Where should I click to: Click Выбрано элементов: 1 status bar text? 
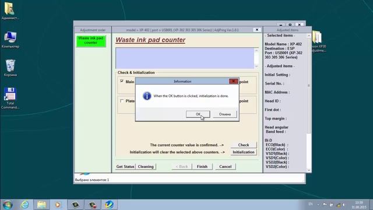coord(92,180)
